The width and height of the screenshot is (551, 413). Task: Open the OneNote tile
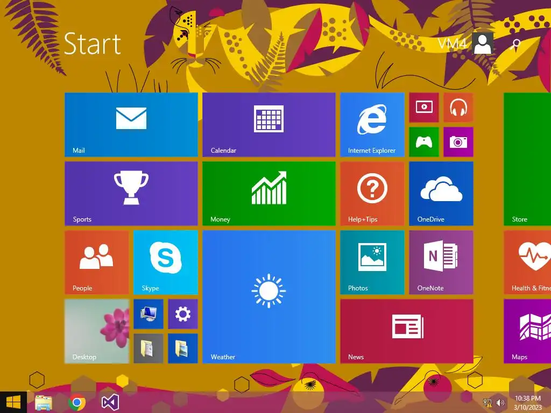[x=441, y=262]
